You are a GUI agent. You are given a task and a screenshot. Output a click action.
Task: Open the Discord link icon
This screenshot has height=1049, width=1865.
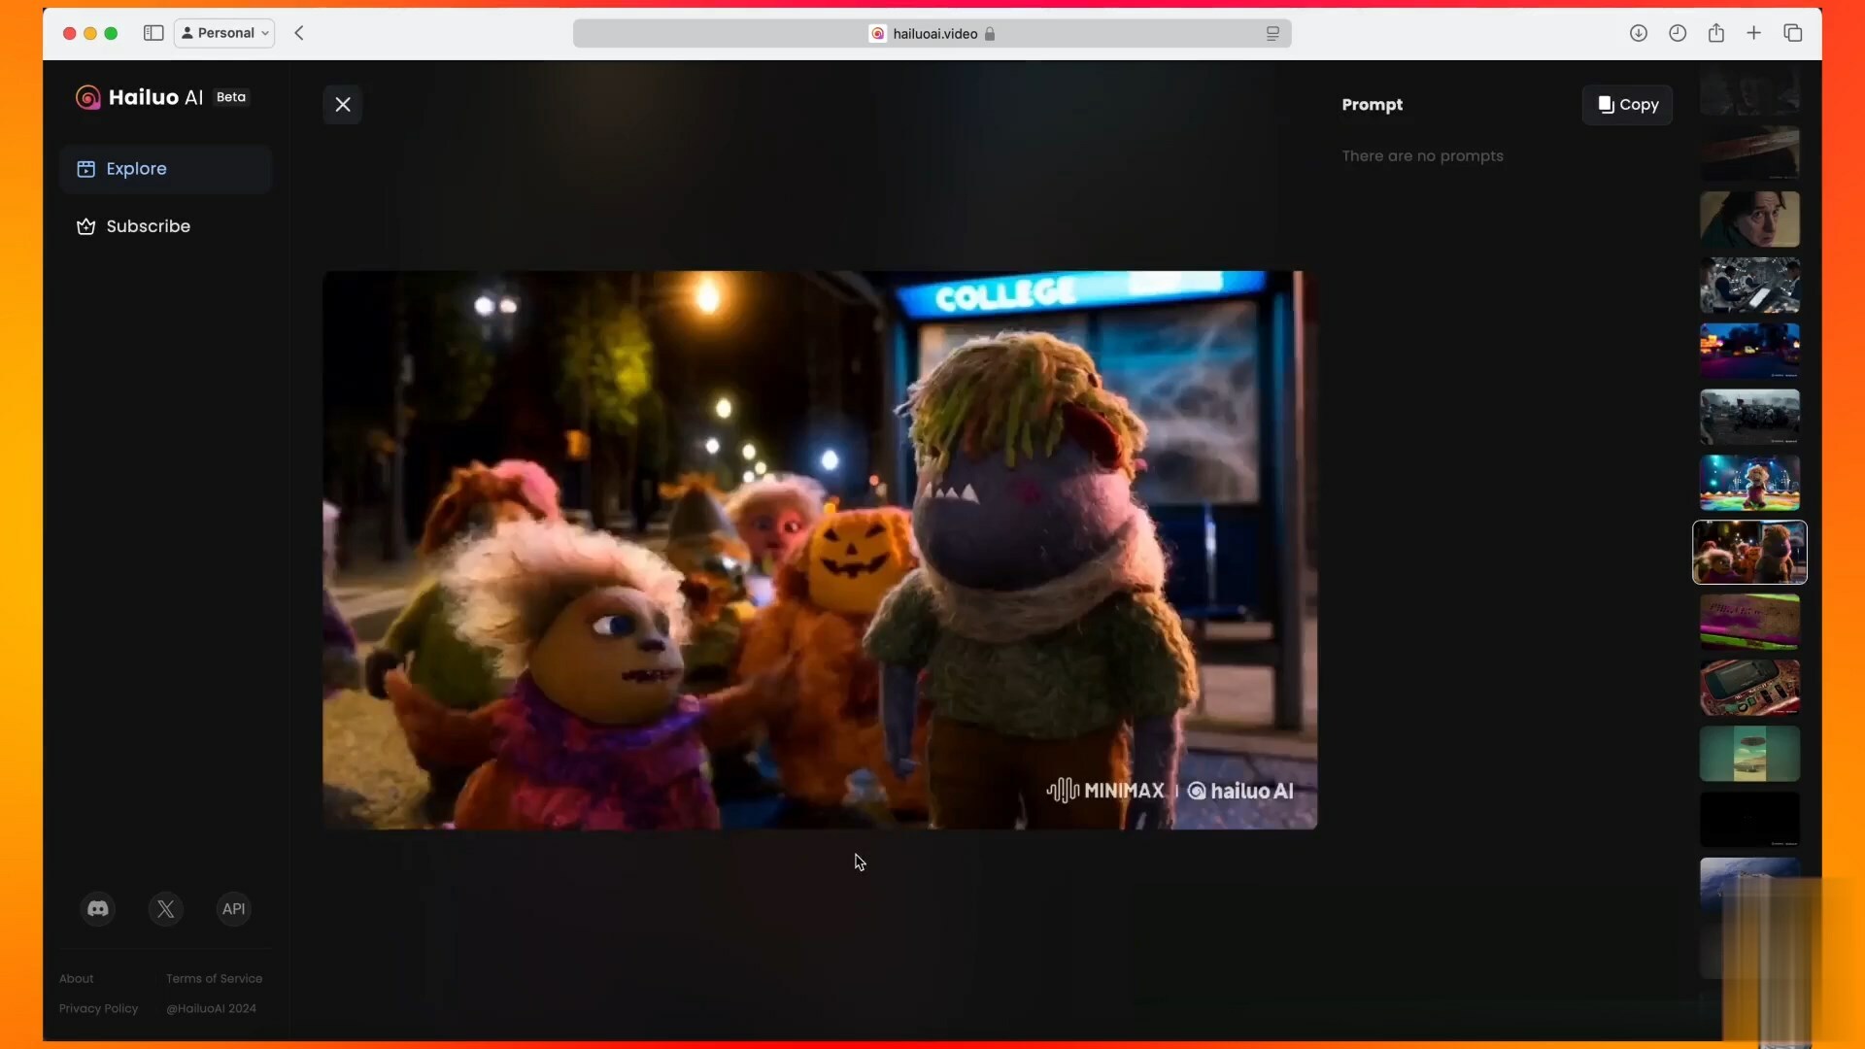[x=98, y=909]
